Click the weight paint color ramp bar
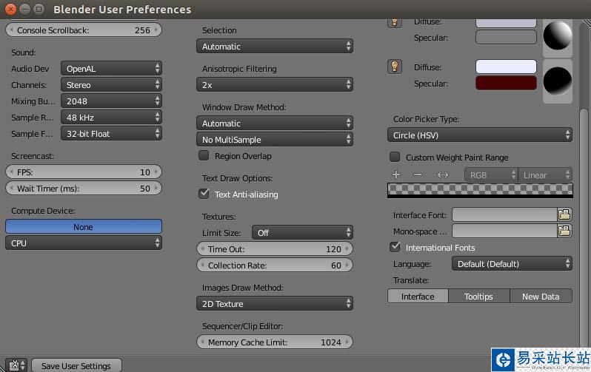Screen dimensions: 591x372 pos(480,190)
